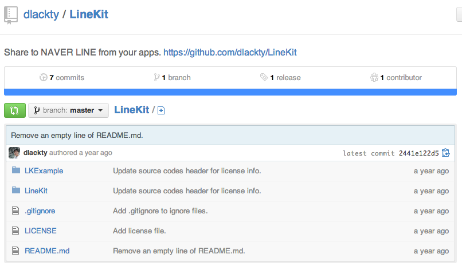
Task: Click the green compare and review button
Action: pos(15,110)
